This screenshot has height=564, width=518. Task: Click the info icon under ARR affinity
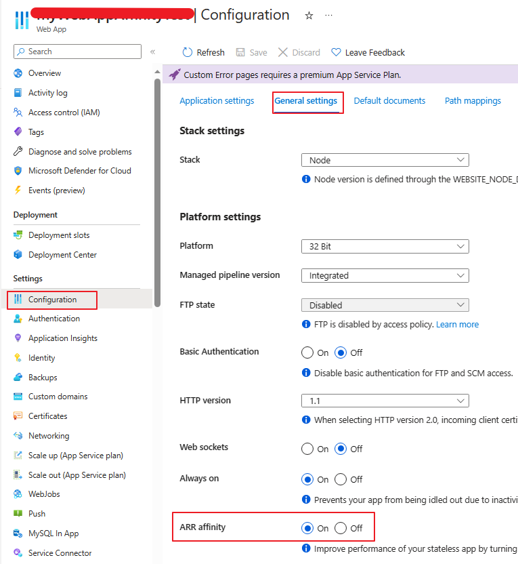[x=306, y=548]
